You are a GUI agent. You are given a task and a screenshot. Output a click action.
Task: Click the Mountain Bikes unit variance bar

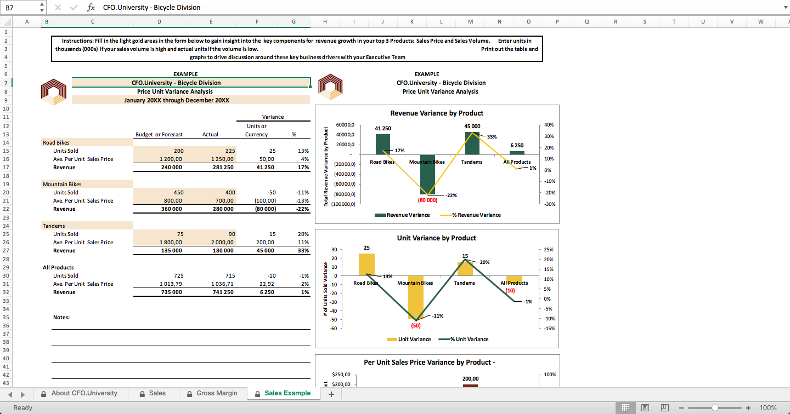(416, 297)
